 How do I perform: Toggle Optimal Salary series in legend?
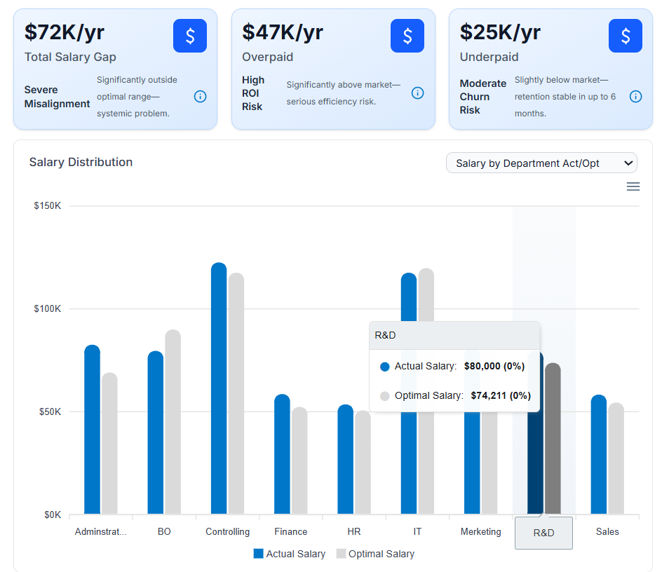click(x=375, y=554)
